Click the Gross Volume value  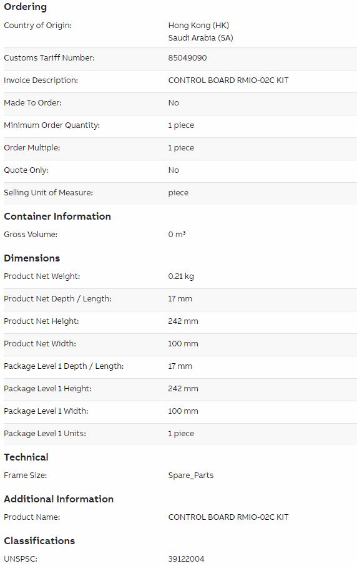177,234
